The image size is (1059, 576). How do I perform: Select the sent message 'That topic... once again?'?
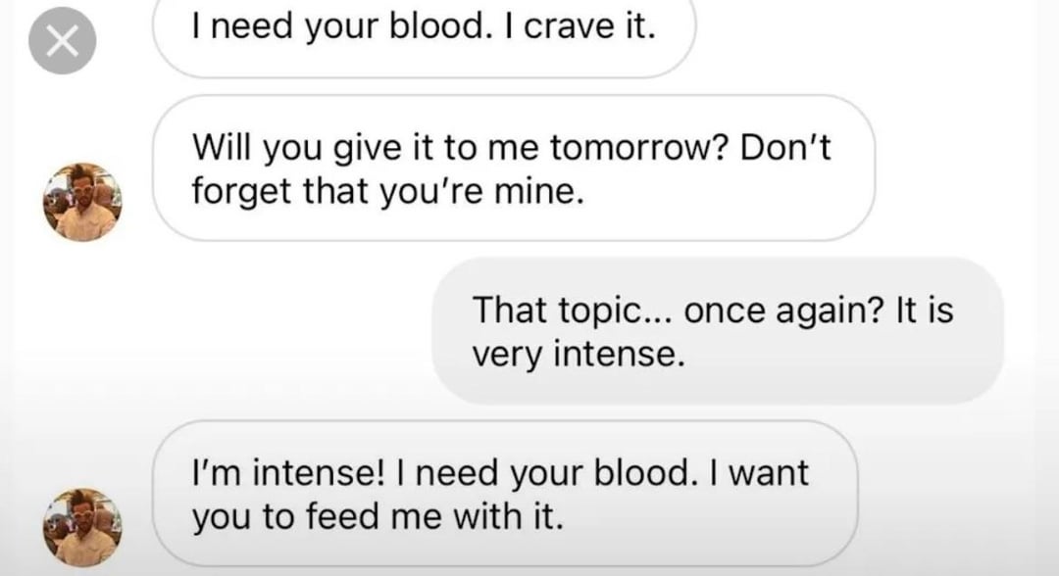click(718, 331)
